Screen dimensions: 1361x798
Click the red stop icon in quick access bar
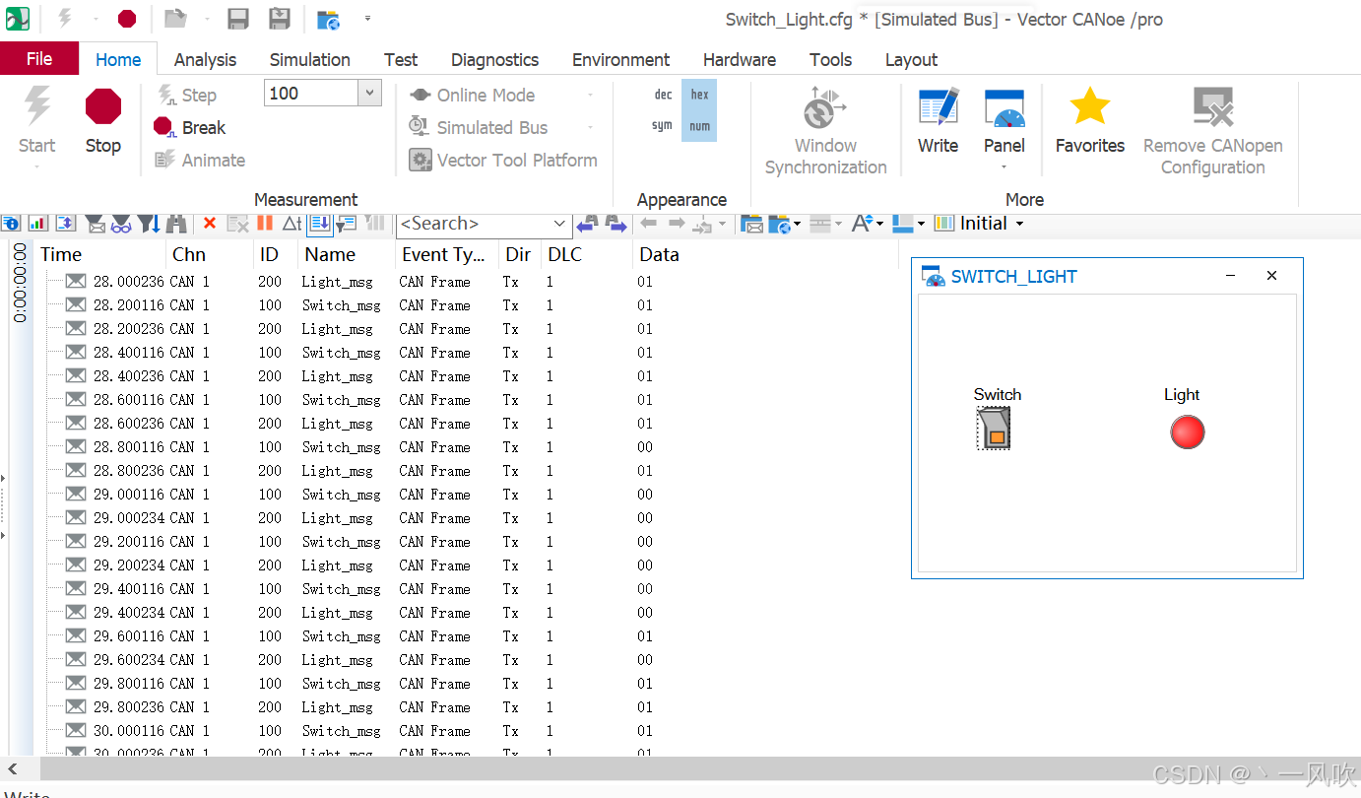click(127, 19)
